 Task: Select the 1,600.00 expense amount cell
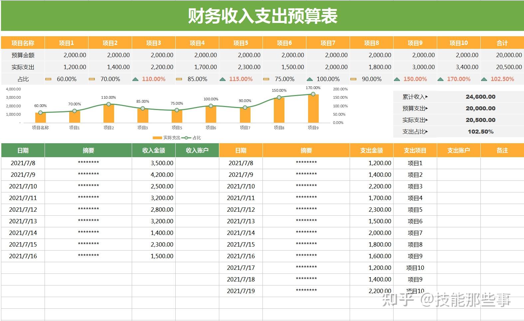coord(372,256)
